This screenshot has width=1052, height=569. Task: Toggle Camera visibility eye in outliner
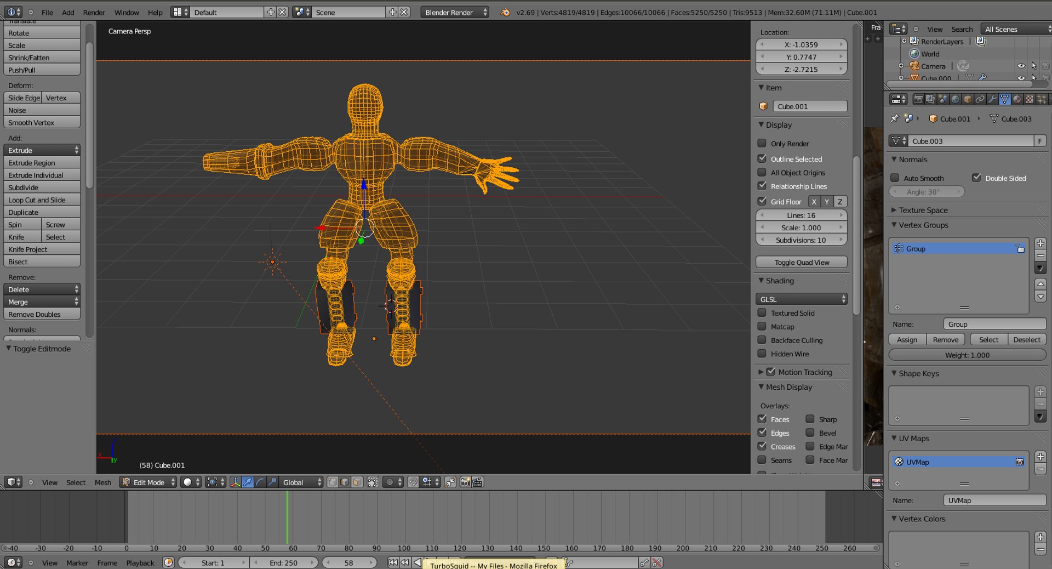pos(1021,66)
